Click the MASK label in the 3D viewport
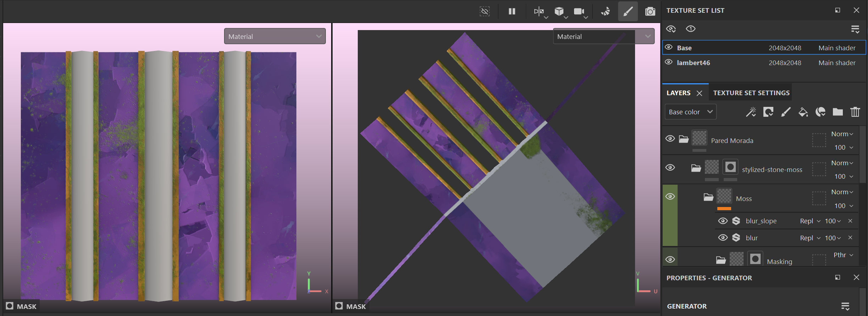Viewport: 868px width, 316px height. pos(27,306)
